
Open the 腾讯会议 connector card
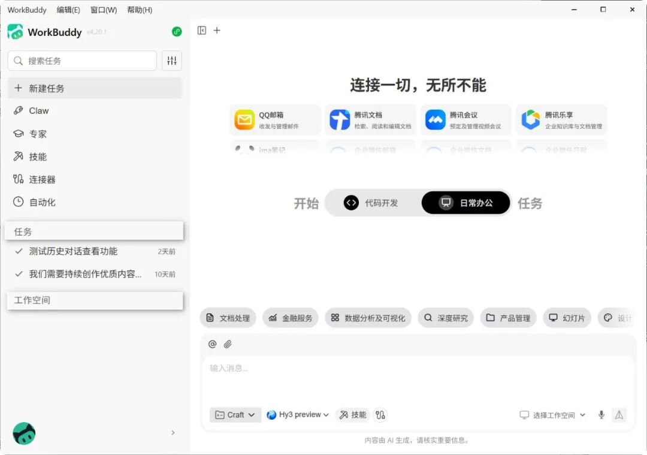[x=466, y=120]
